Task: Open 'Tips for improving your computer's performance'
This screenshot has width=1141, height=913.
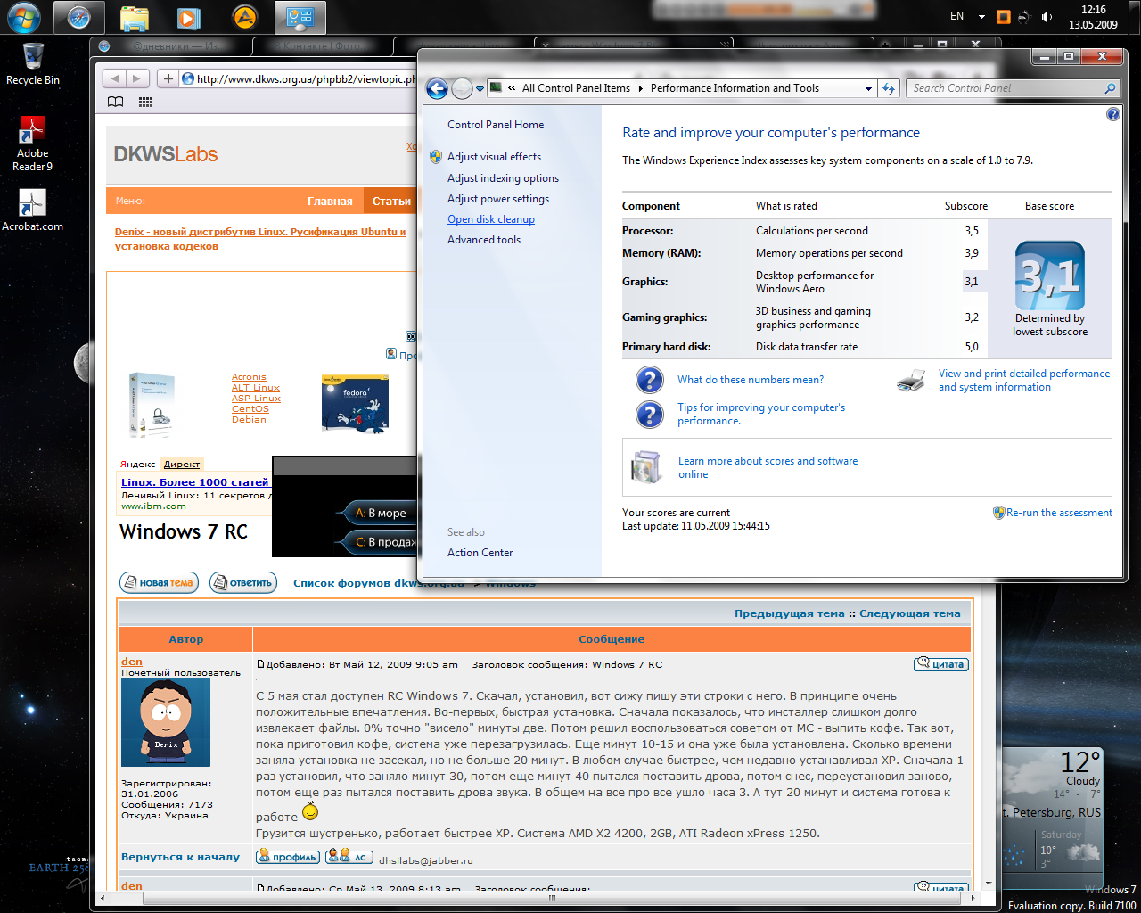Action: 761,414
